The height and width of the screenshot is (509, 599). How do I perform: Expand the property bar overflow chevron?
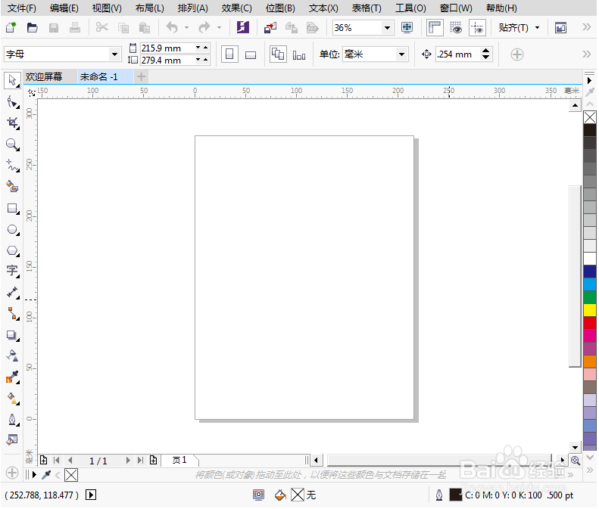586,54
